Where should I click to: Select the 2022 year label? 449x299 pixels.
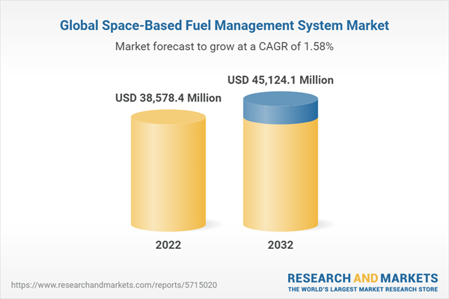point(168,244)
